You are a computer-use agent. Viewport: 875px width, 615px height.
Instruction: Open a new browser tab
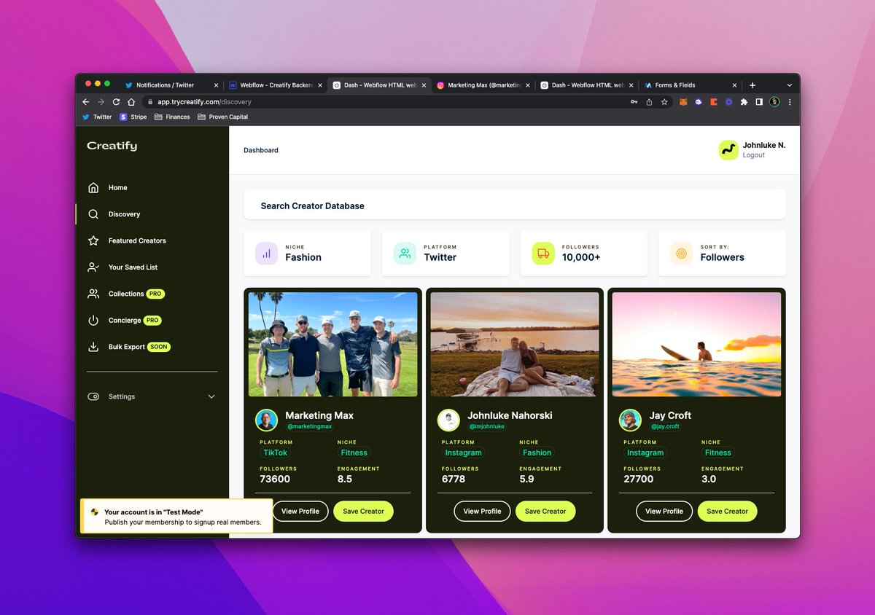(x=752, y=85)
